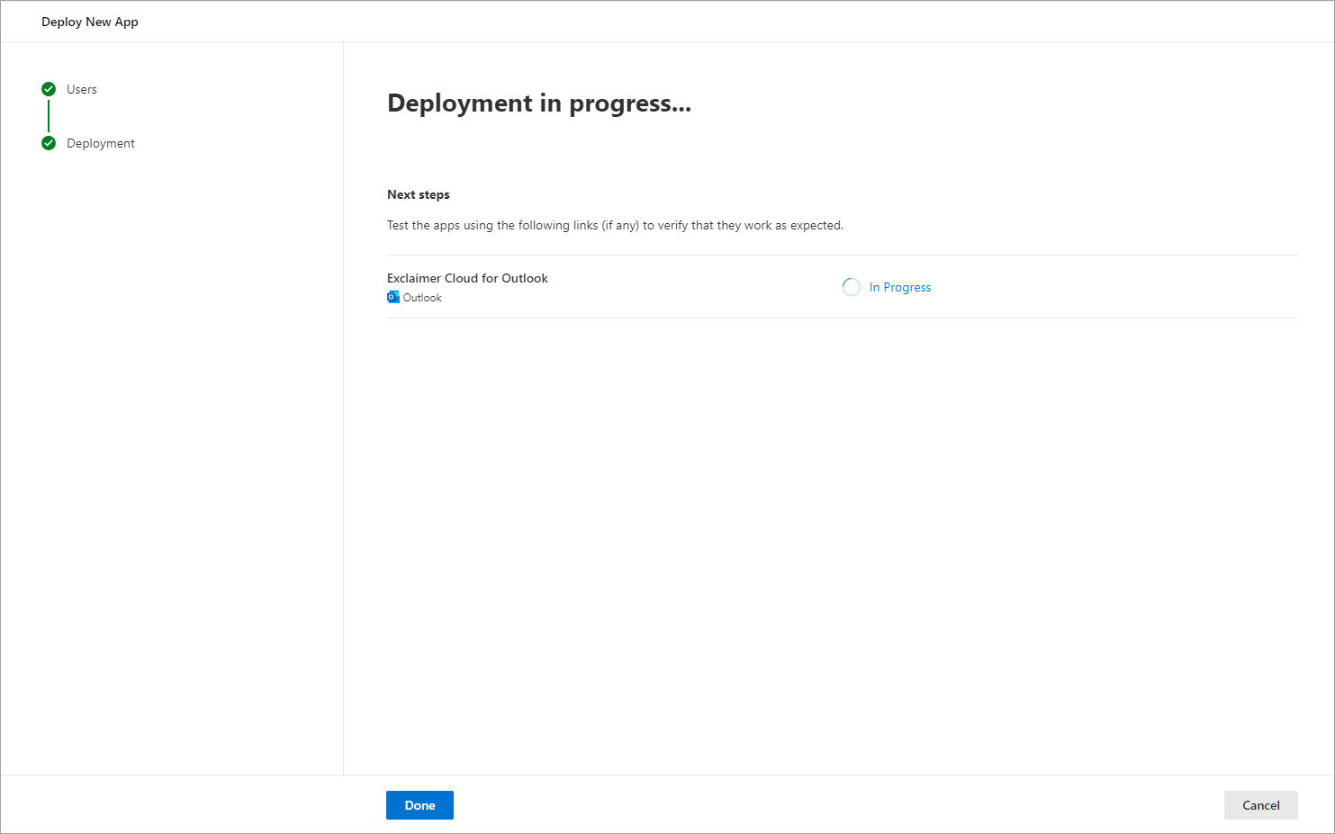Click the Deploy New App title

(90, 22)
